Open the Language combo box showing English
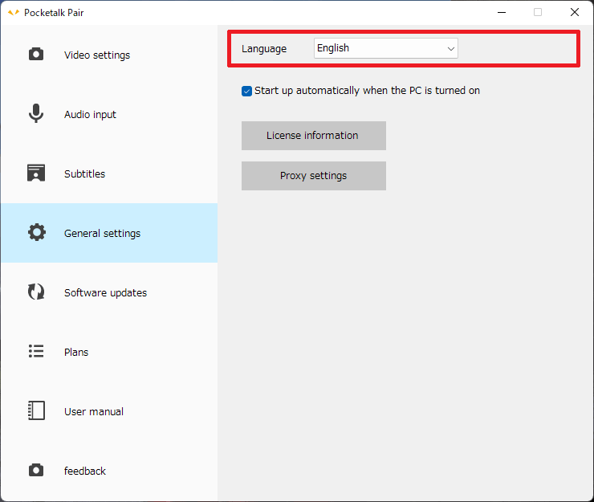The width and height of the screenshot is (594, 502). [385, 48]
